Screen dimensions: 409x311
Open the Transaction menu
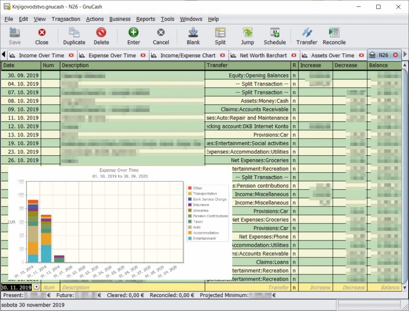66,19
